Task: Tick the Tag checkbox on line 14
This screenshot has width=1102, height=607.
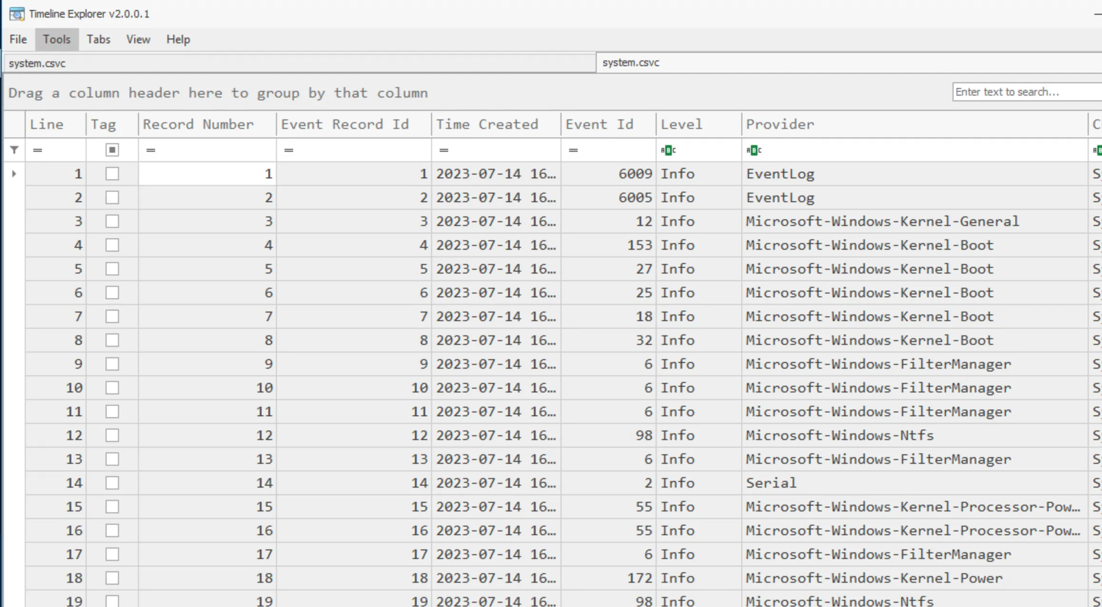Action: click(112, 483)
